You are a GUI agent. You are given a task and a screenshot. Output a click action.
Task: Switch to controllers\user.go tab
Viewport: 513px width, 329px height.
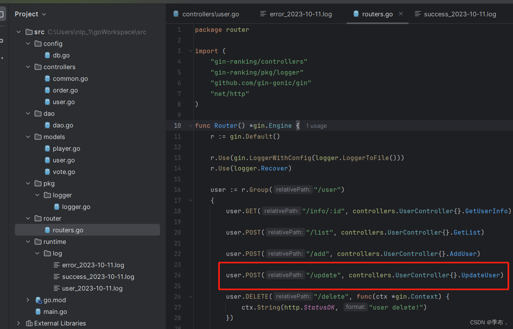coord(206,14)
